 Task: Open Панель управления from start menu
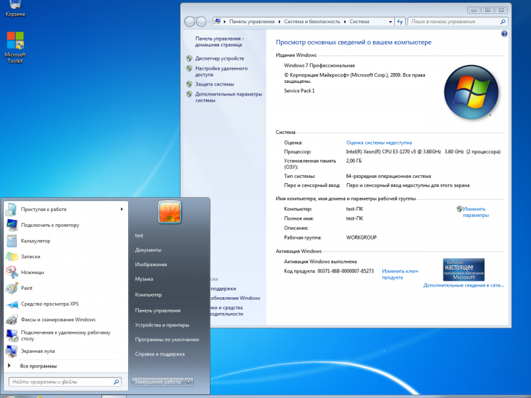[x=157, y=310]
